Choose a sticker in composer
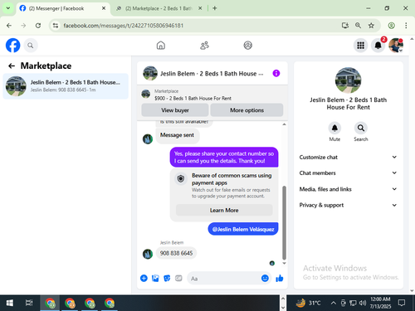This screenshot has width=415, height=311. [x=167, y=278]
